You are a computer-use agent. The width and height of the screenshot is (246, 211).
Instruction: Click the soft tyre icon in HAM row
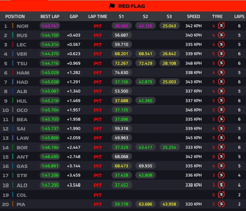pyautogui.click(x=221, y=73)
